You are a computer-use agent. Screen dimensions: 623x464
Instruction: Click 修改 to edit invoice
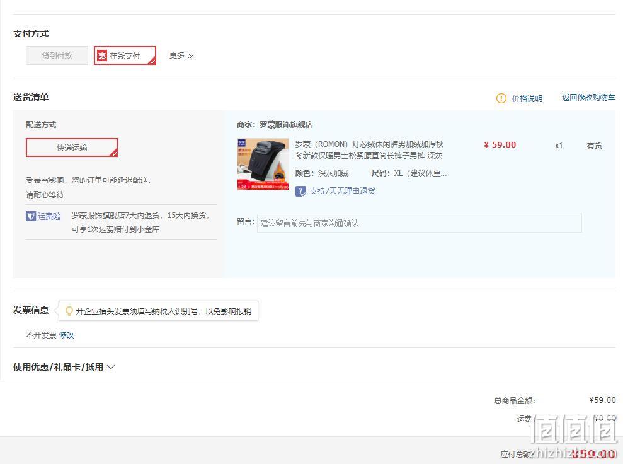[66, 335]
